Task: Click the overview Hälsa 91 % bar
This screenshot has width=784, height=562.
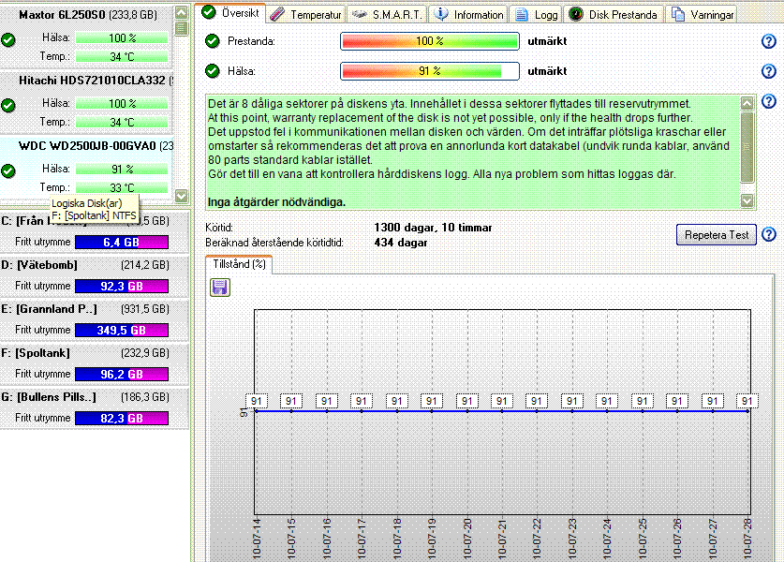Action: pos(430,71)
